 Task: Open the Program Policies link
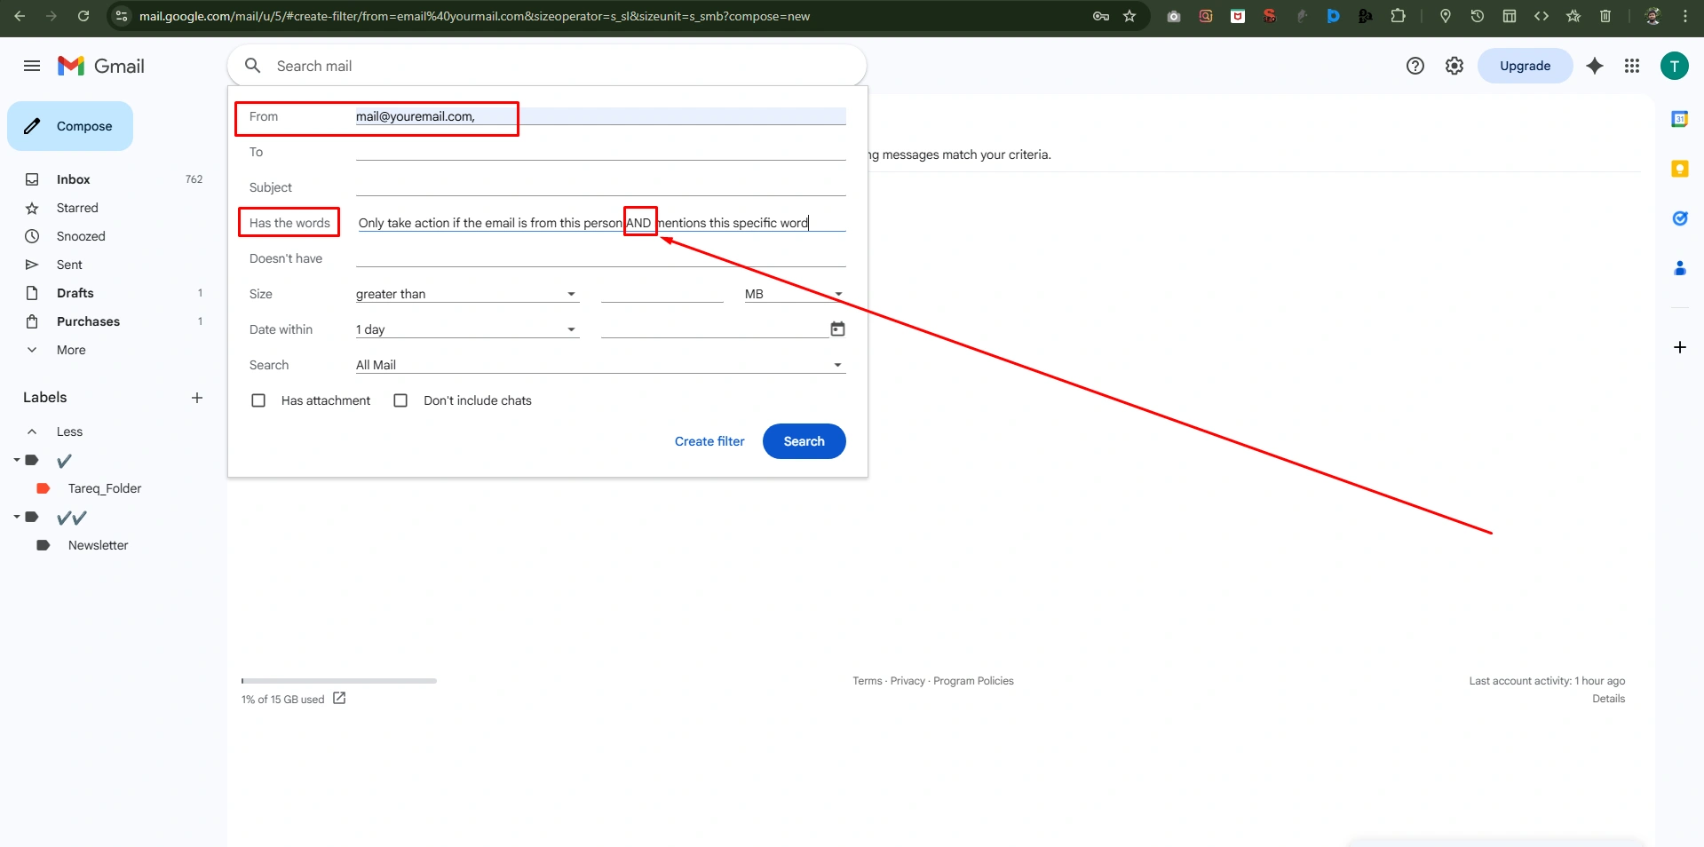[973, 681]
